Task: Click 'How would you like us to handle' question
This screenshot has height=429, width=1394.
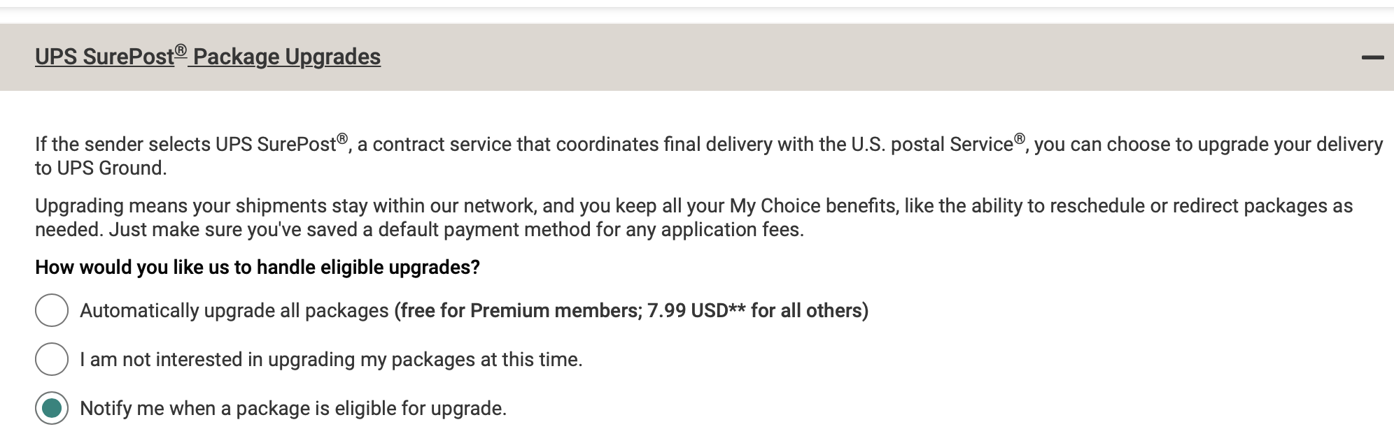Action: 257,268
